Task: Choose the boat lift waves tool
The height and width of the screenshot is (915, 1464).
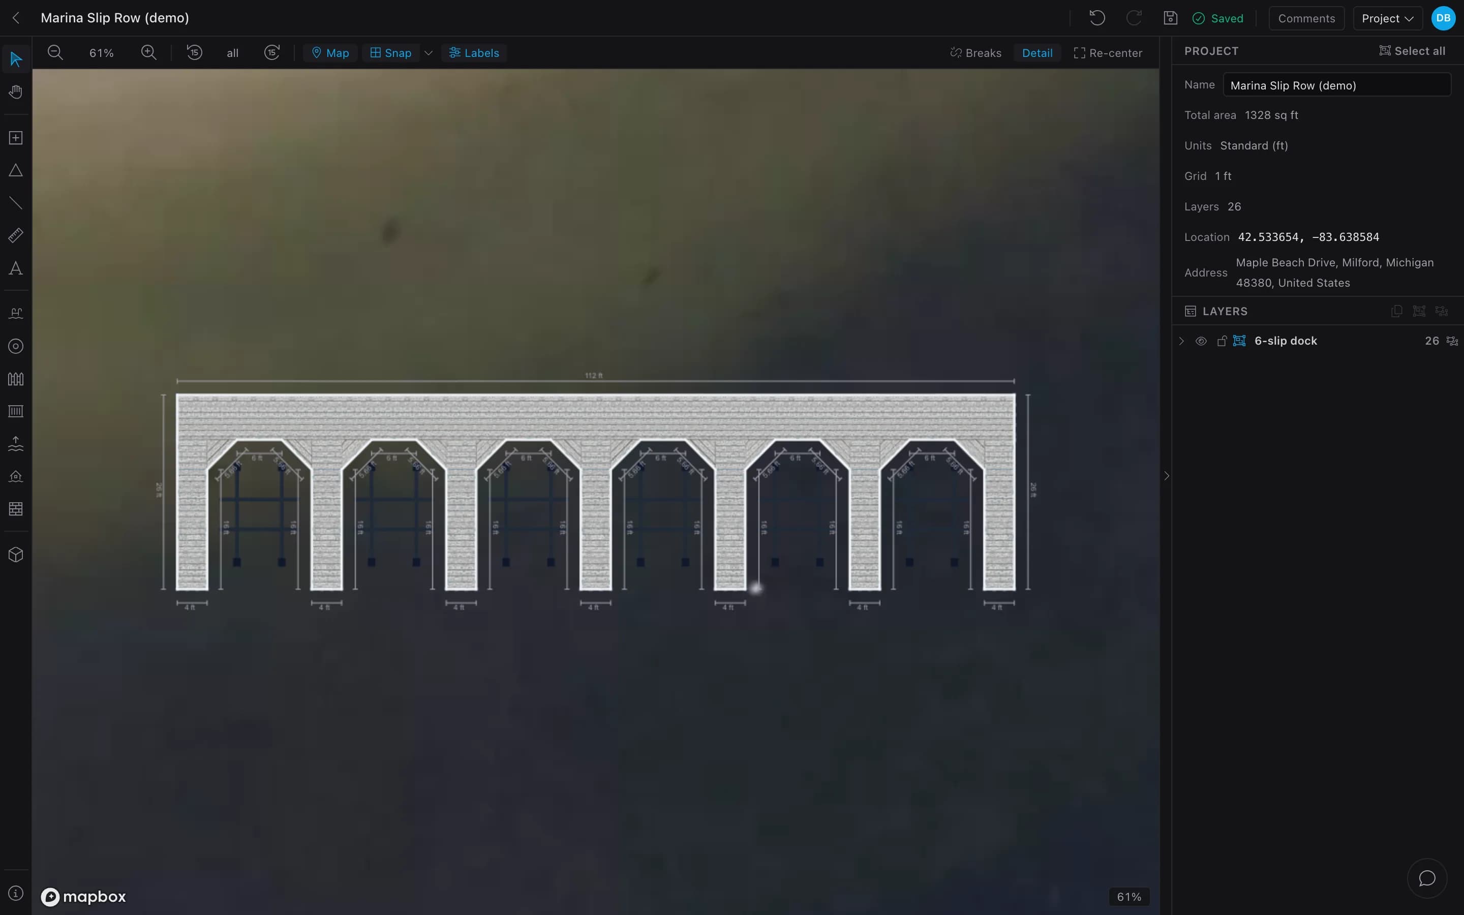Action: point(16,444)
